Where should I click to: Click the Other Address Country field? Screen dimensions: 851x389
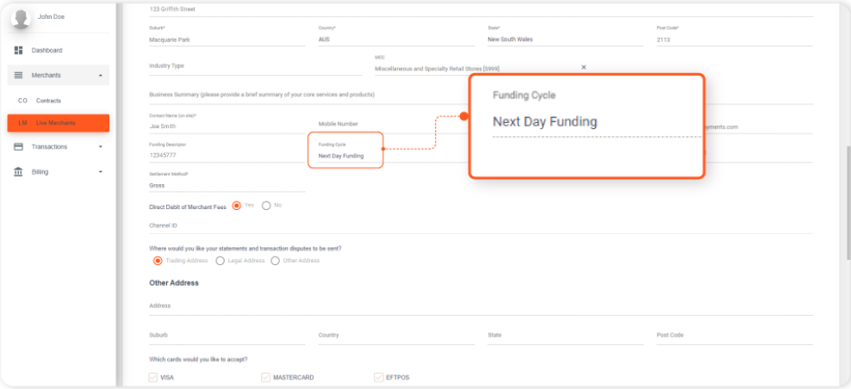click(x=396, y=336)
